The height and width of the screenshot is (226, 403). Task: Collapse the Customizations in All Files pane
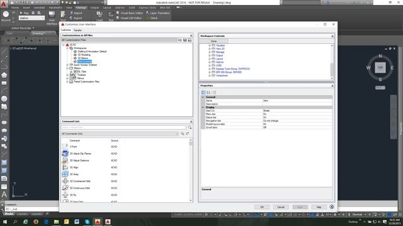[x=191, y=36]
